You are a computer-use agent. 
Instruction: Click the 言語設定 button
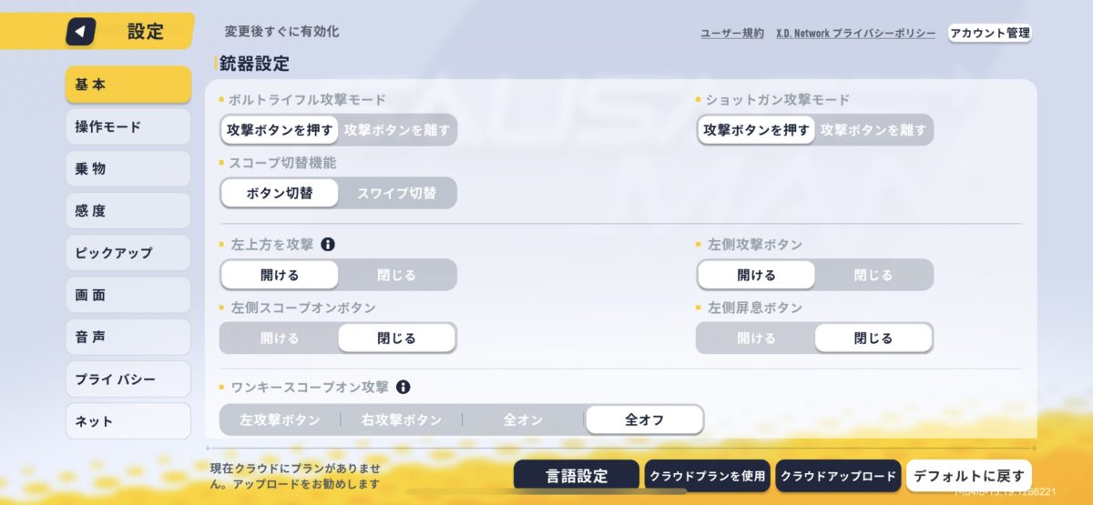tap(577, 476)
